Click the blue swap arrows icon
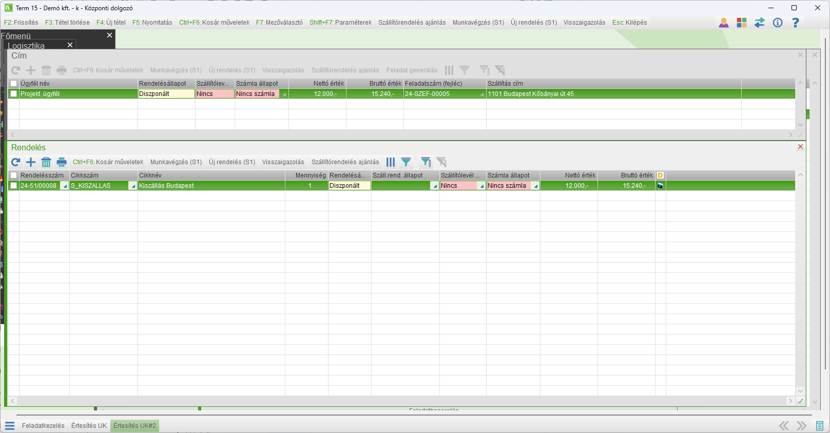 (760, 23)
